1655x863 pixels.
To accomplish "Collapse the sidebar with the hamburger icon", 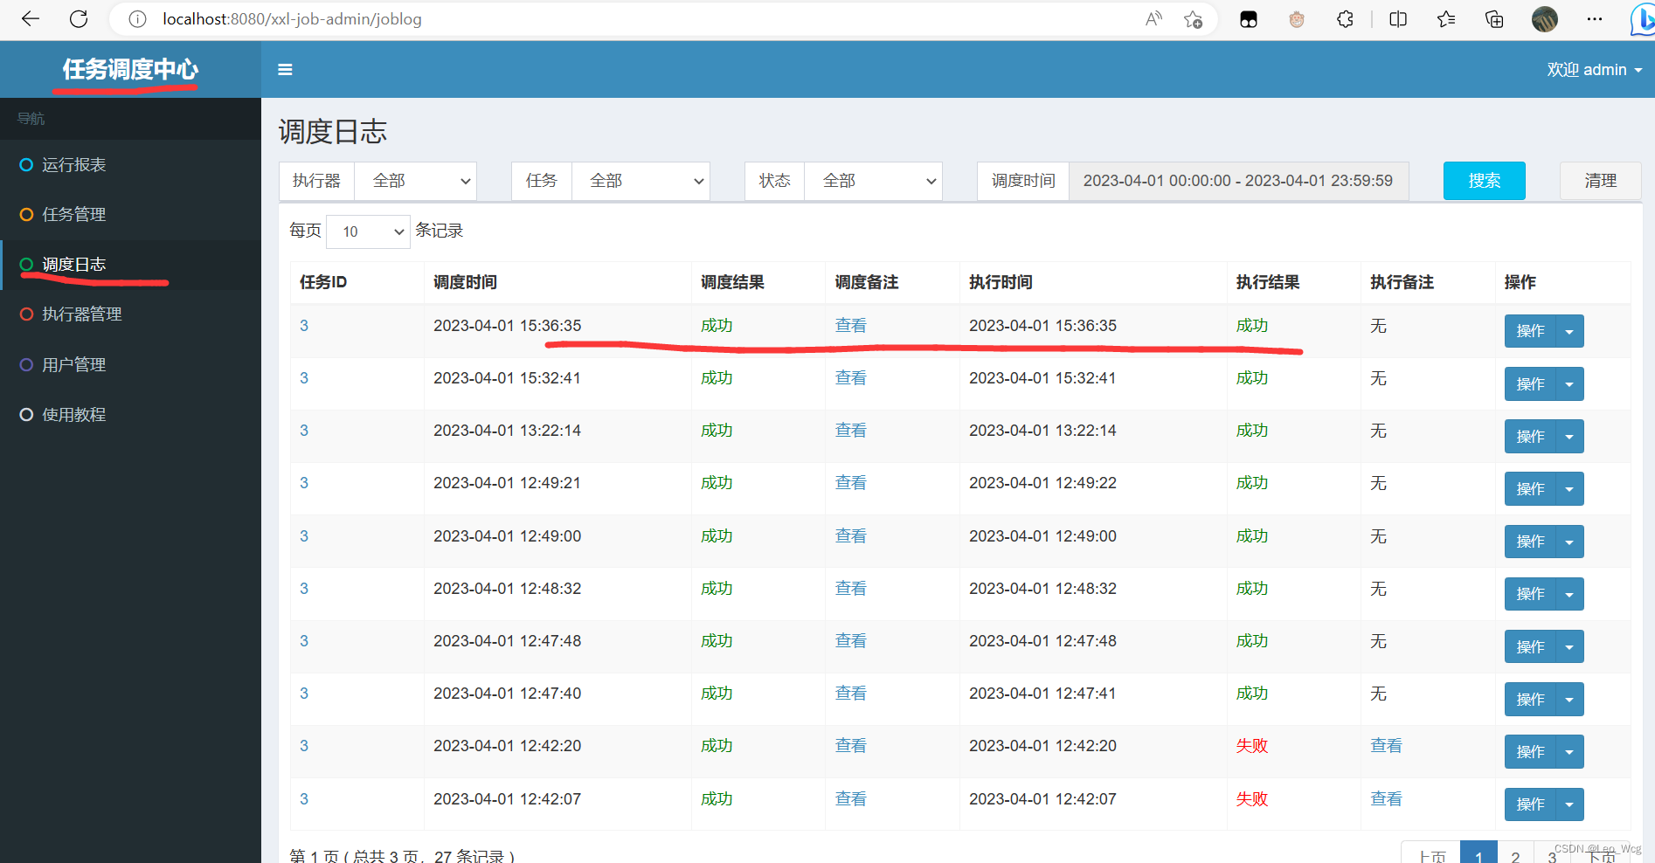I will pyautogui.click(x=284, y=69).
